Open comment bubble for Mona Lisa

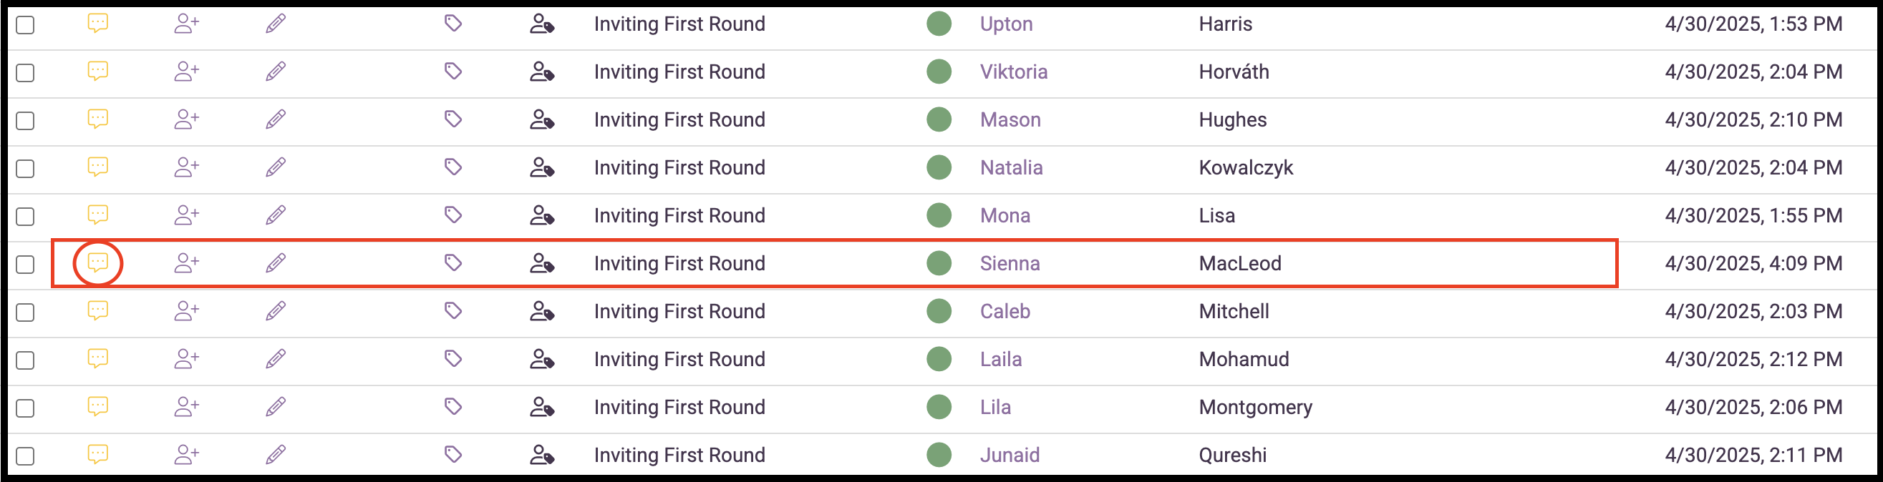pos(98,215)
